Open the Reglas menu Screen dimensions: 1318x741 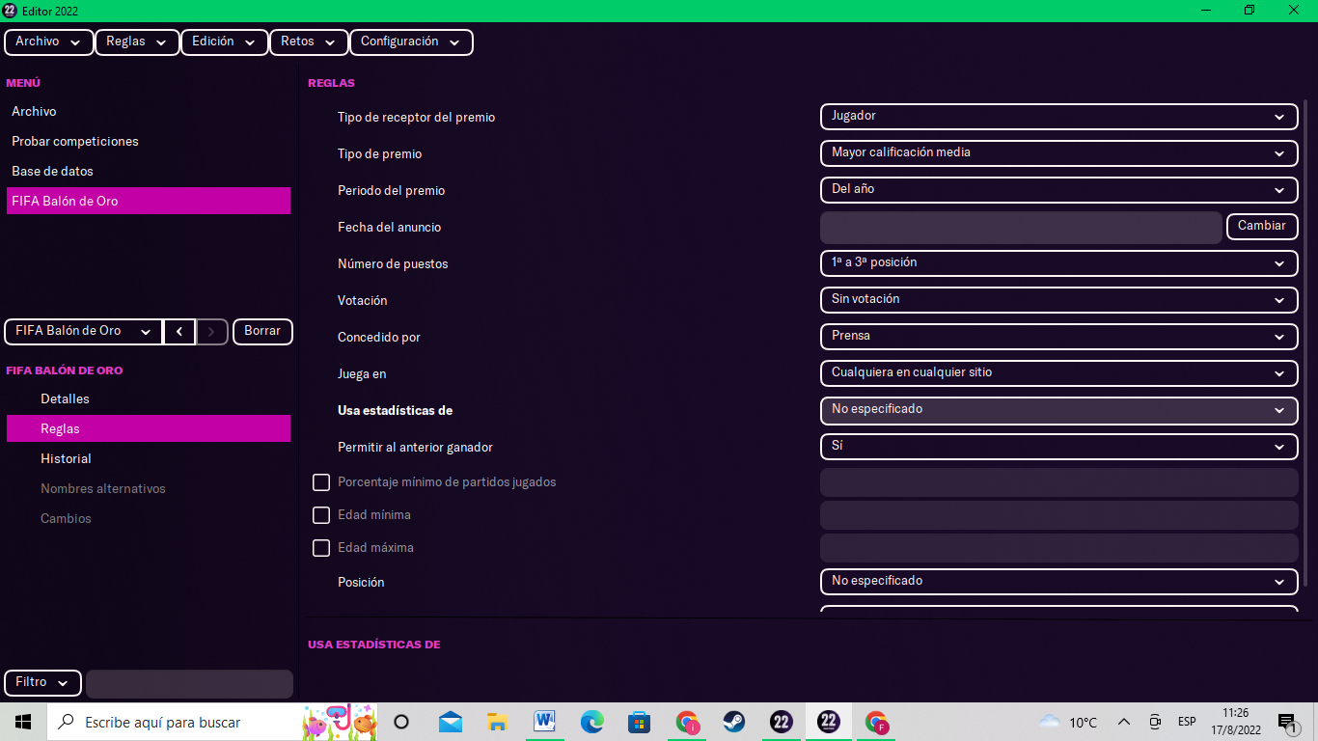137,42
